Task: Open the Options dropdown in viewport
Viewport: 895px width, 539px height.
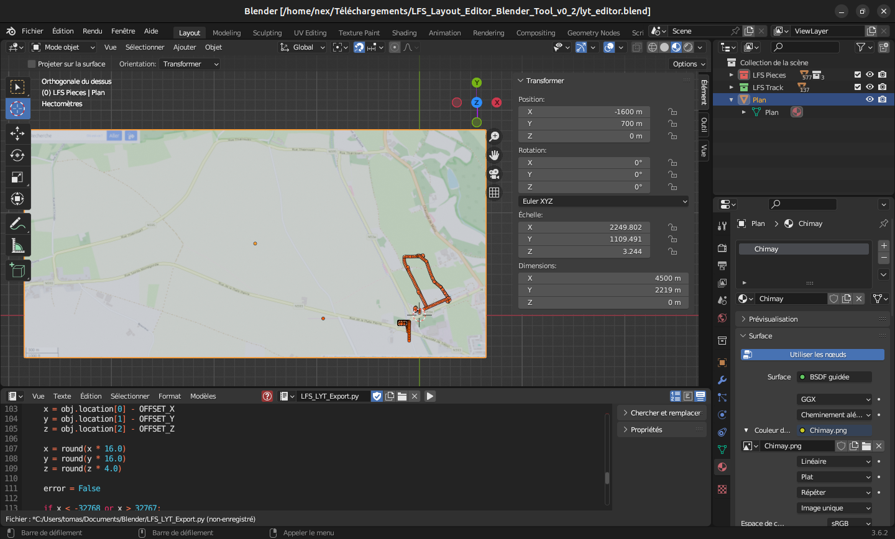Action: (689, 64)
